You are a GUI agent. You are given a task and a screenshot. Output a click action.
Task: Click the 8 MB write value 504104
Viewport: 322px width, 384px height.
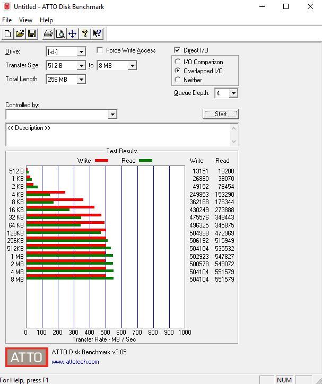(199, 280)
